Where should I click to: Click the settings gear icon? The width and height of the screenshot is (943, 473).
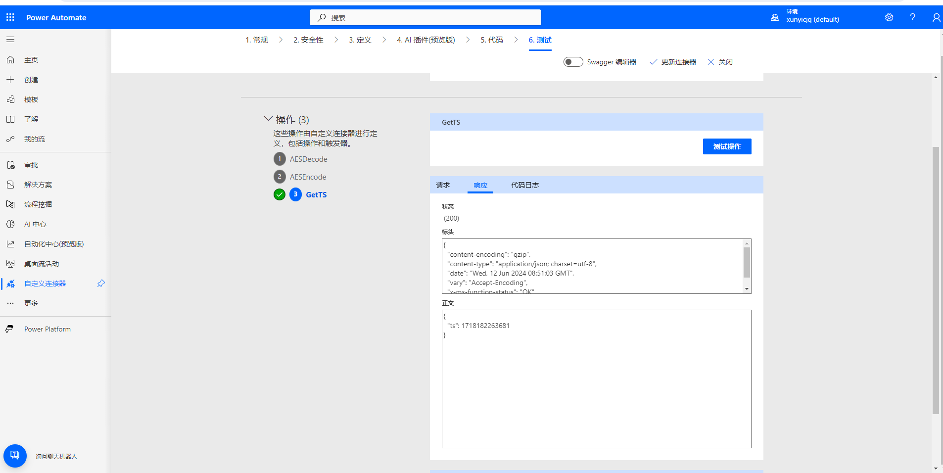pyautogui.click(x=889, y=17)
